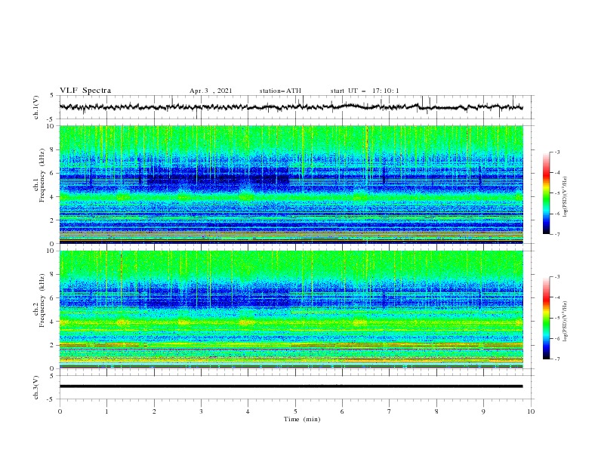This screenshot has height=462, width=598.
Task: Click the ch.1 colorbar log(PSD) label
Action: pyautogui.click(x=566, y=197)
